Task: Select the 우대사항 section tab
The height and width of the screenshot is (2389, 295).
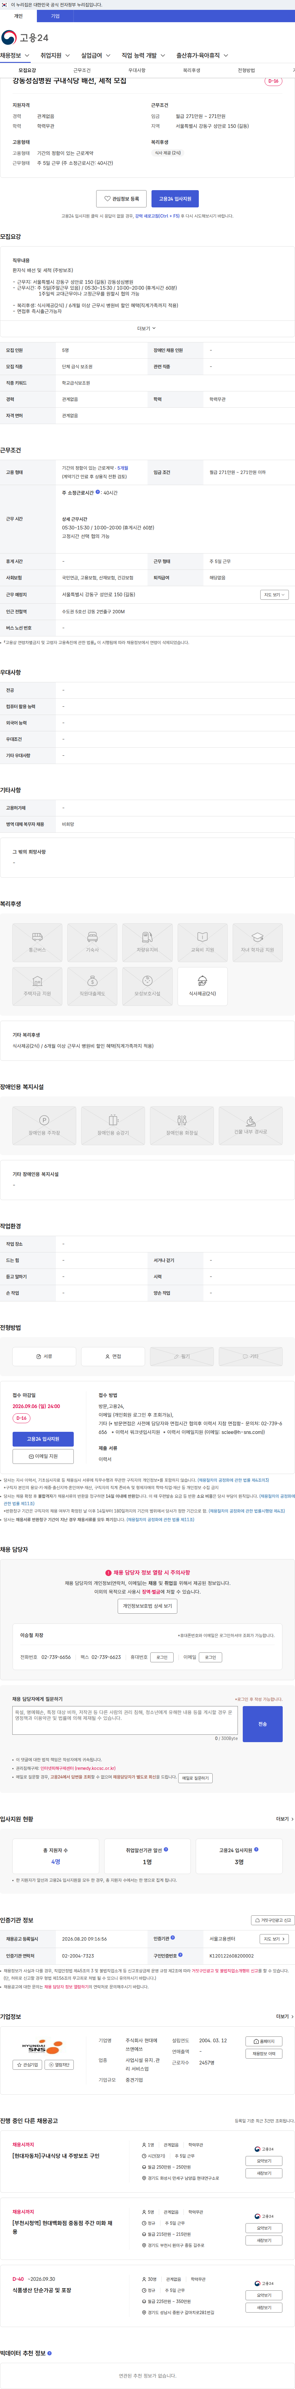Action: [x=137, y=71]
